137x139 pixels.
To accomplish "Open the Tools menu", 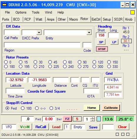I will (x=35, y=12).
